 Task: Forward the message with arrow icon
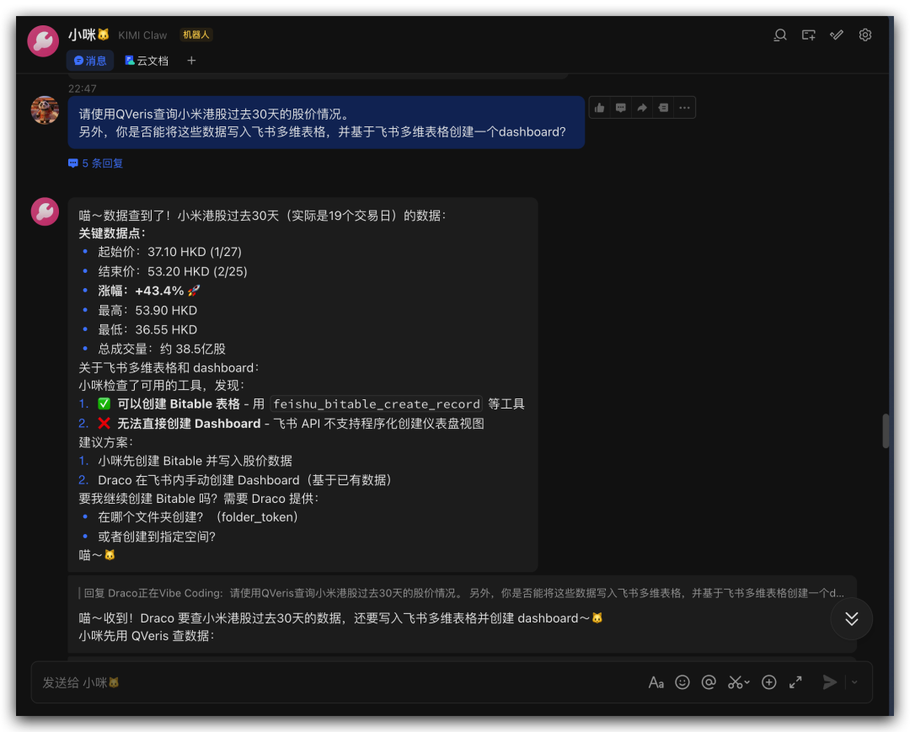tap(642, 108)
